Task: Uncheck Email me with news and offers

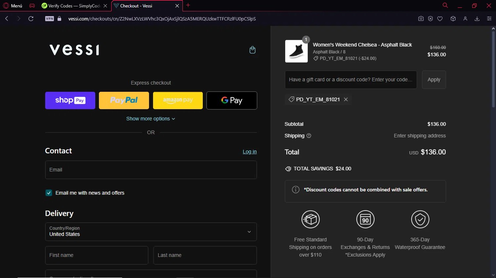Action: click(49, 193)
